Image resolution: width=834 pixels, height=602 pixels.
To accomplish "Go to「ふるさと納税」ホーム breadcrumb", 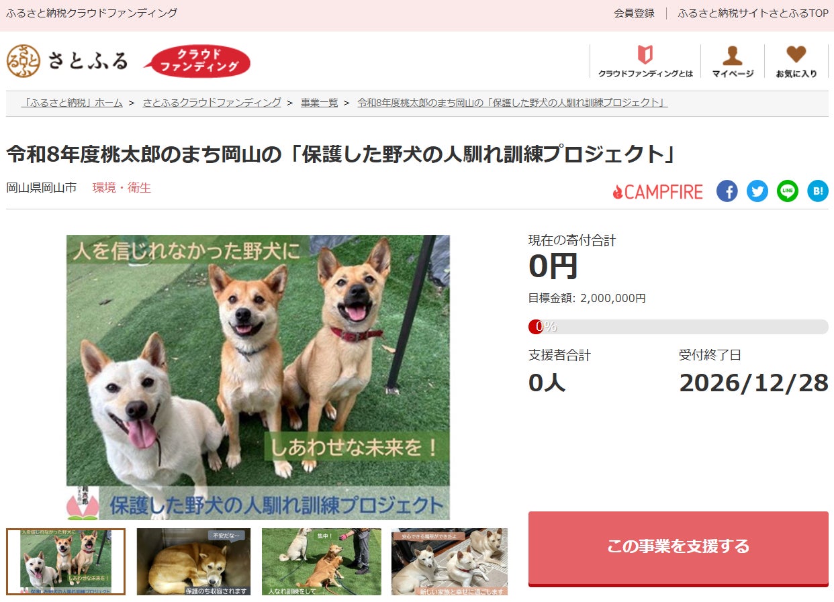I will [x=72, y=103].
